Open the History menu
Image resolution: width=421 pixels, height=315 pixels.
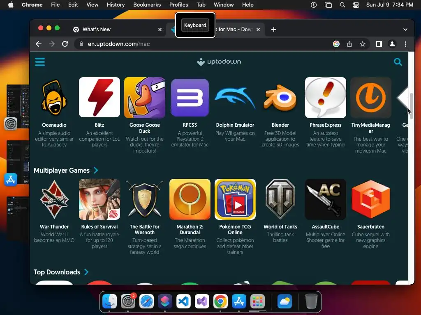tap(116, 5)
